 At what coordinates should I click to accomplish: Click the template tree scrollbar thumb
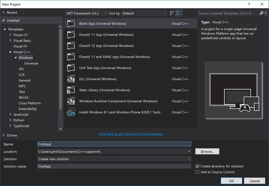[x=60, y=69]
